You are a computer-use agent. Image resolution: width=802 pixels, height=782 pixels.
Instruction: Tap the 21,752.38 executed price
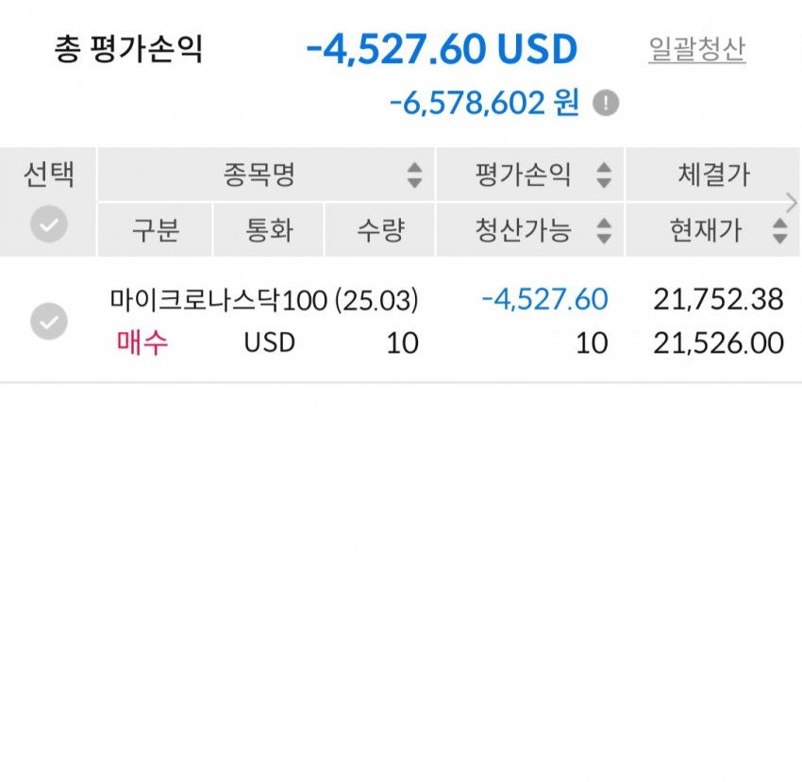pos(718,300)
